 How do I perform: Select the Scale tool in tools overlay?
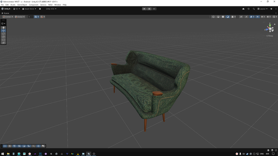[x=3, y=36]
